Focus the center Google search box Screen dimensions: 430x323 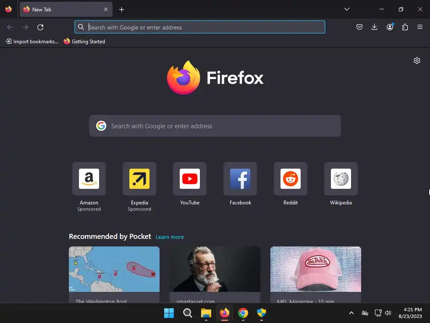[215, 126]
